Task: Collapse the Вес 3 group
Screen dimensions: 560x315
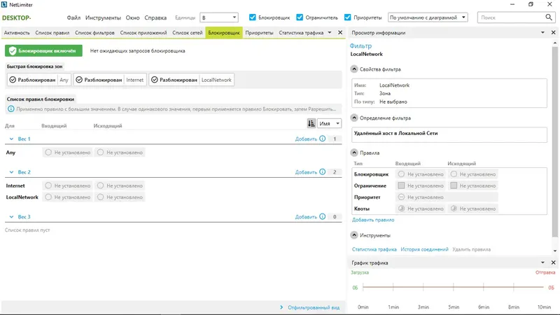Action: [11, 216]
